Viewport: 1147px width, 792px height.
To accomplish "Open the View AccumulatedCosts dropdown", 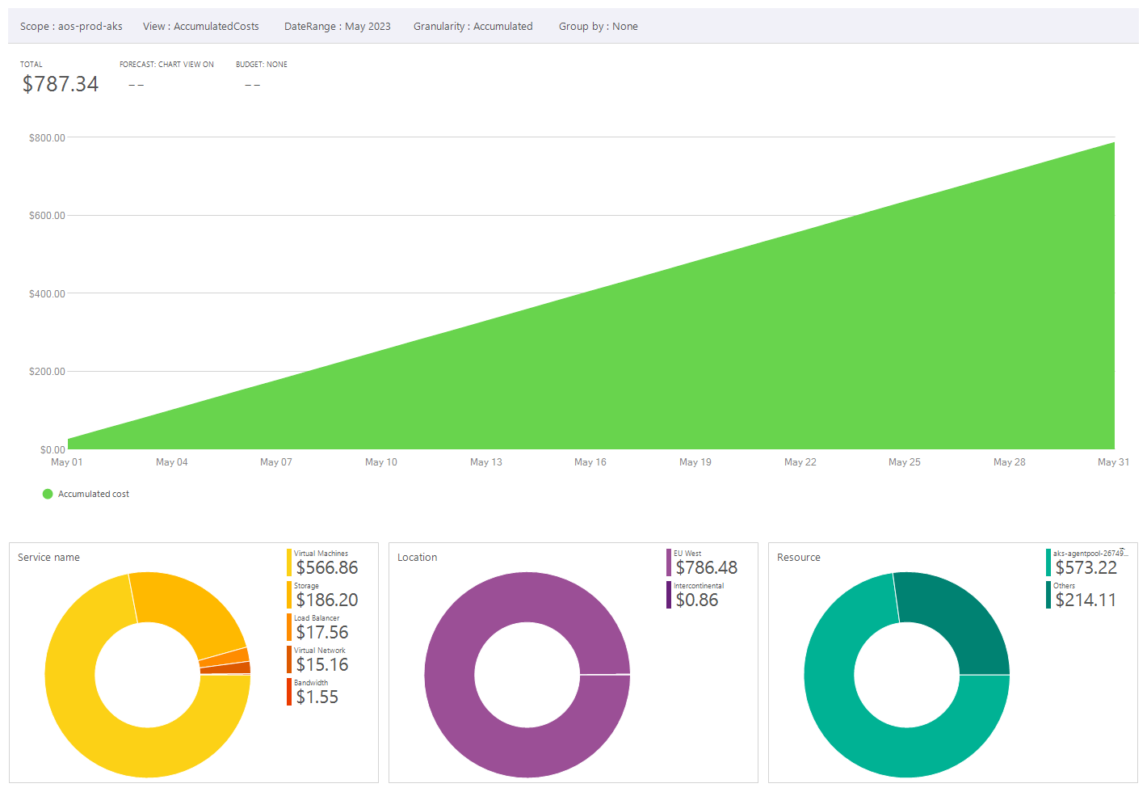I will [201, 26].
